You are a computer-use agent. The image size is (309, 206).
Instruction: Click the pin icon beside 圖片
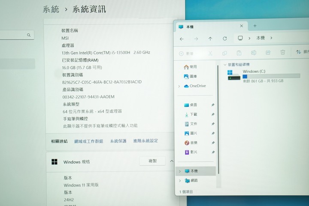point(213,133)
